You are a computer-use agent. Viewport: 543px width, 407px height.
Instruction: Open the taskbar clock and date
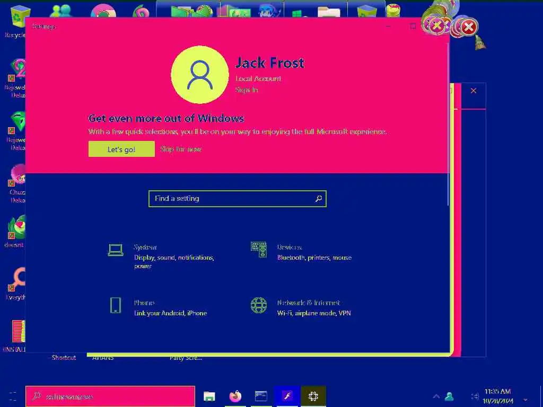pos(497,396)
